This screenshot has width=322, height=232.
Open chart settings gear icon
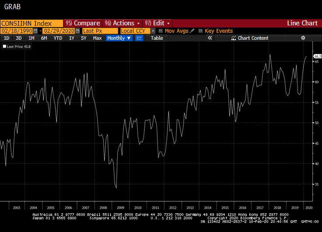(303, 38)
